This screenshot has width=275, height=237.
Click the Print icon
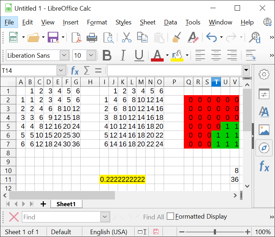pyautogui.click(x=92, y=37)
